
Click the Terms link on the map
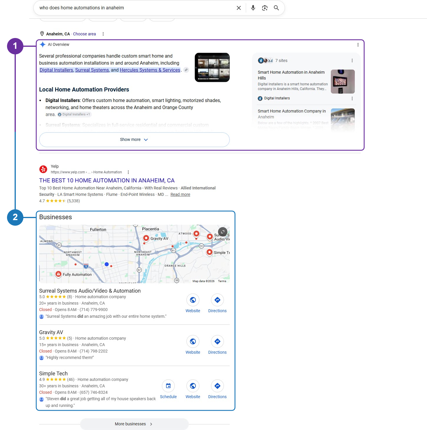pyautogui.click(x=222, y=281)
